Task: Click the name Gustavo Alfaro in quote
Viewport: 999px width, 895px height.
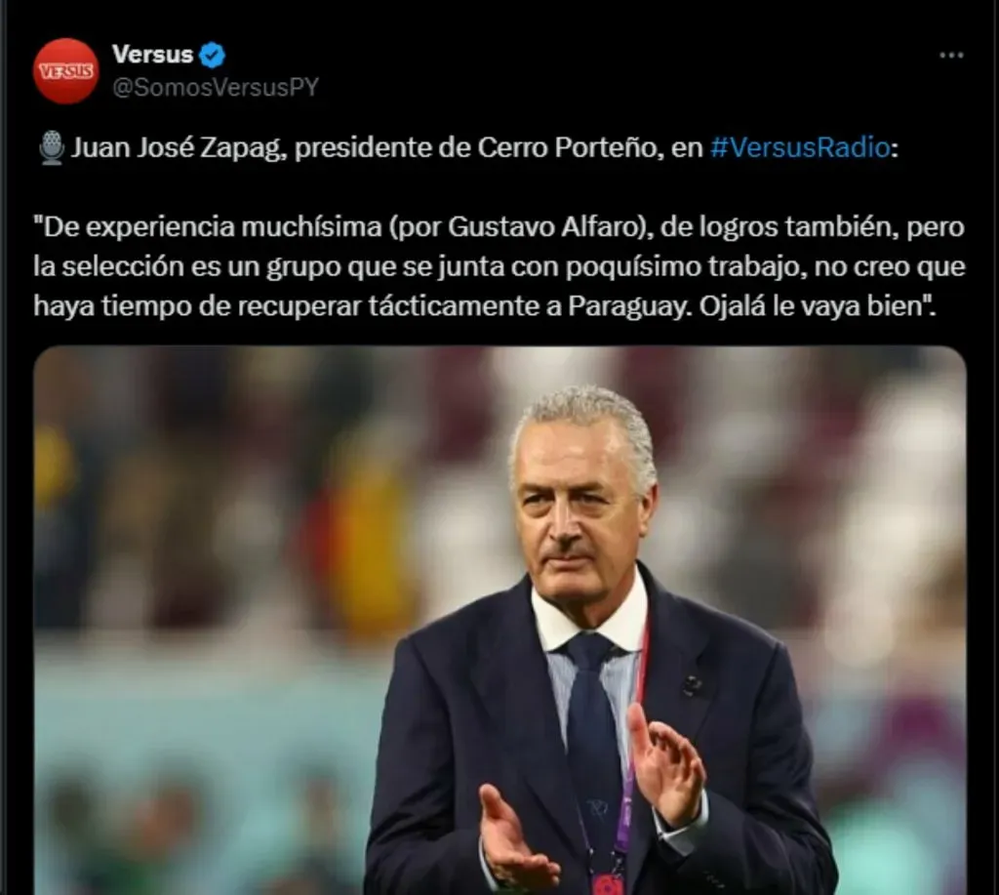Action: click(x=544, y=227)
